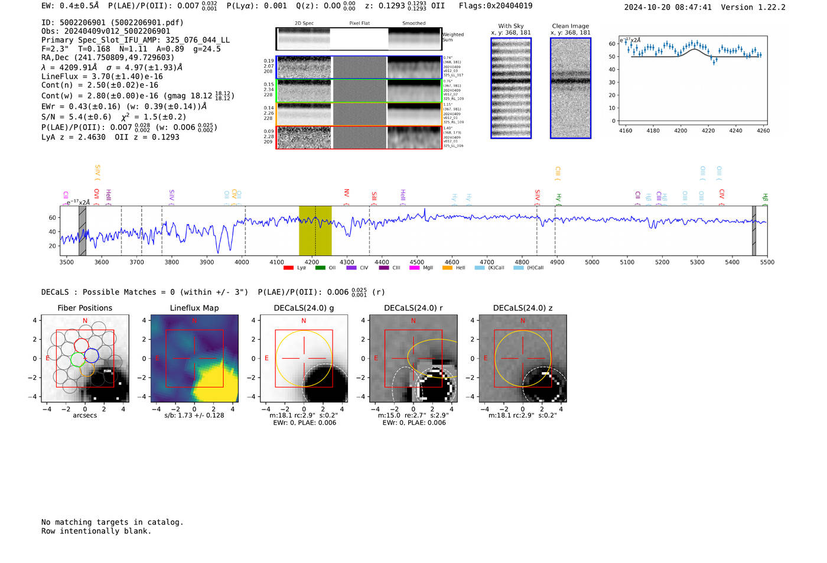Click the green fiber circle in Fiber Positions

(x=78, y=359)
